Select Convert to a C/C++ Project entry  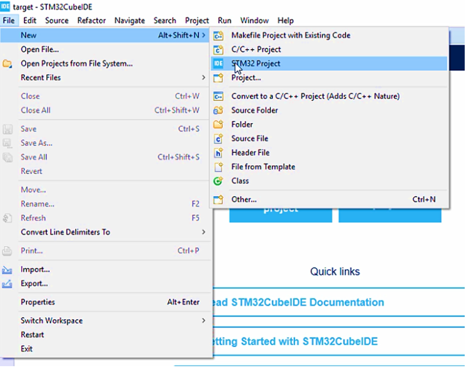point(329,96)
